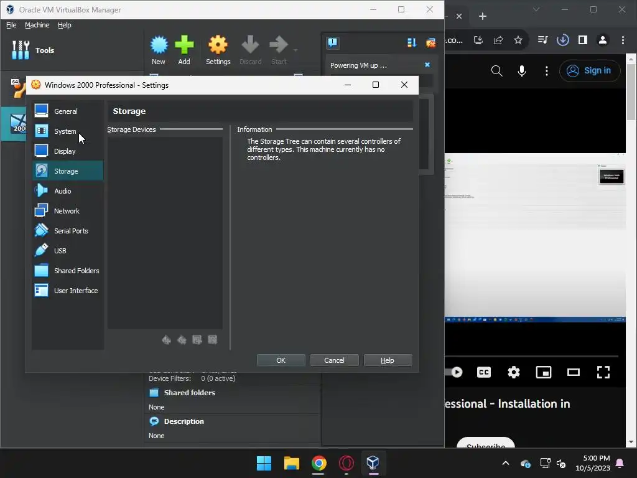Viewport: 637px width, 478px height.
Task: Open System settings category
Action: (x=67, y=131)
